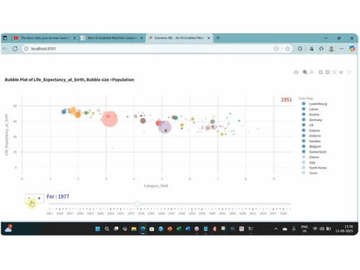Toggle Estonia trace in legend

311,130
